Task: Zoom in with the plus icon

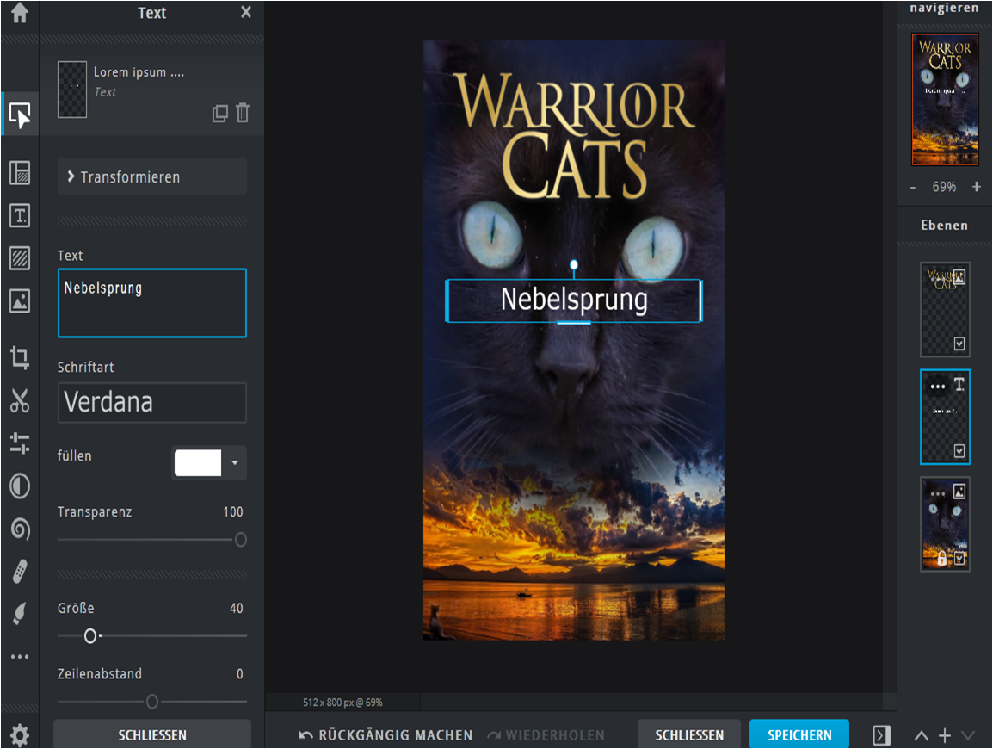Action: [977, 187]
